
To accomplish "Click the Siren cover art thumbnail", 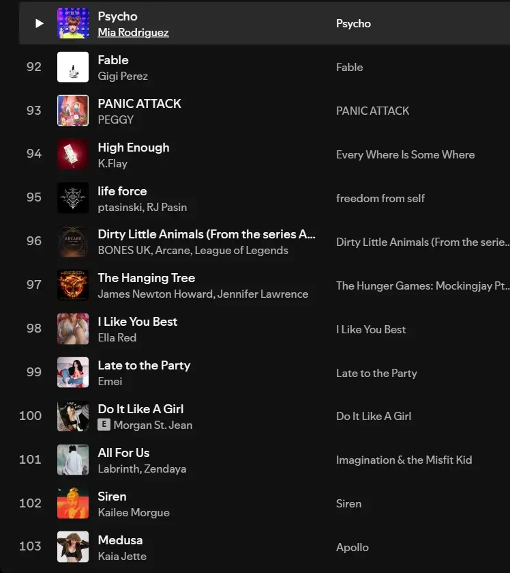I will tap(73, 503).
